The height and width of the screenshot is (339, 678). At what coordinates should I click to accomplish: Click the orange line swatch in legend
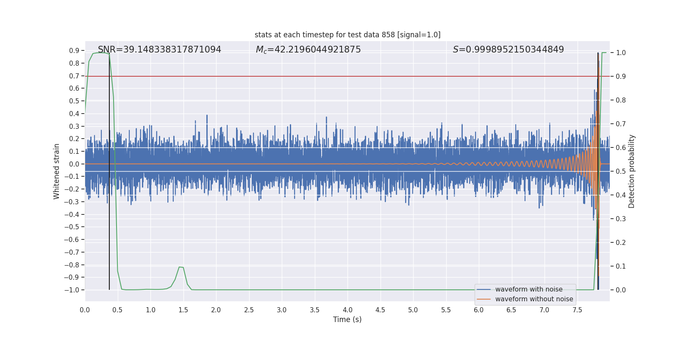click(x=483, y=299)
